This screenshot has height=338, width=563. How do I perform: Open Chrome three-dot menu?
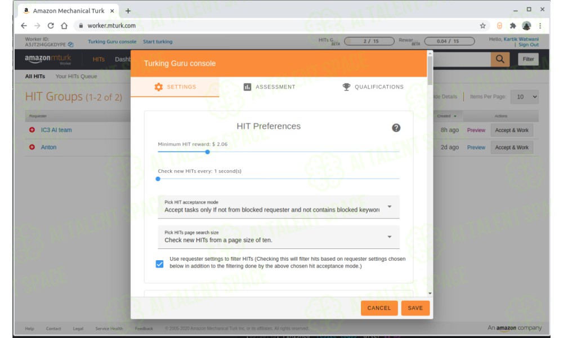(540, 25)
